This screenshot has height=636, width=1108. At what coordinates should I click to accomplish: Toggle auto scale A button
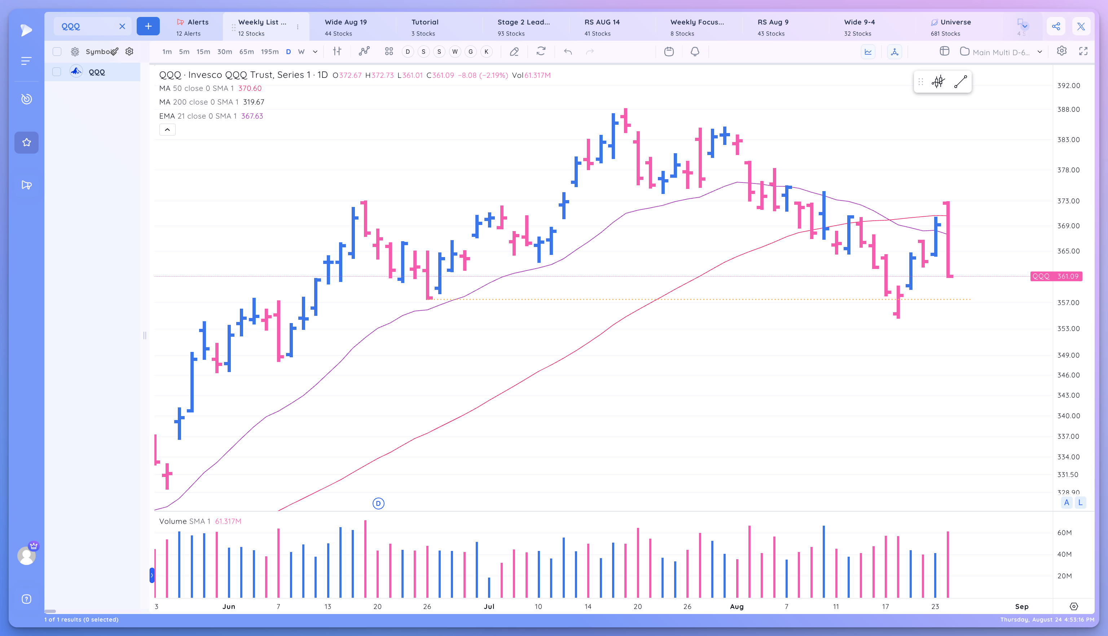pos(1067,502)
